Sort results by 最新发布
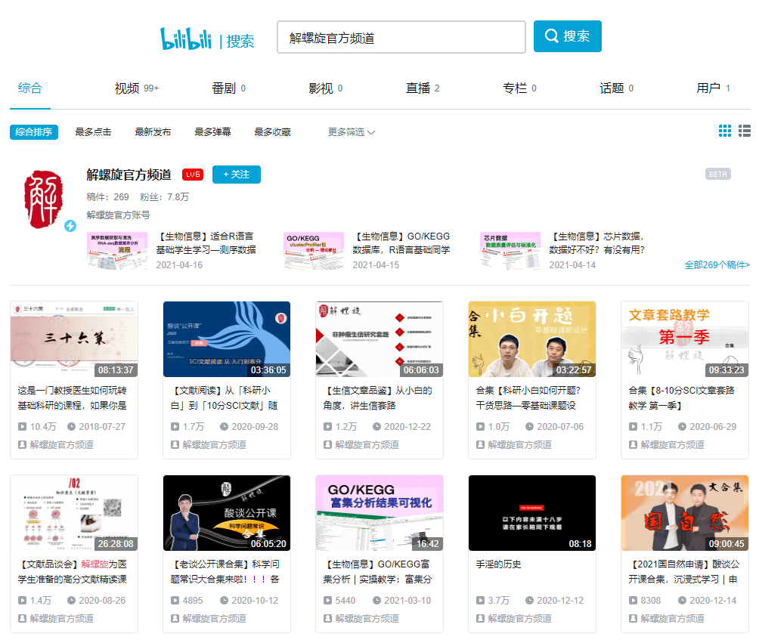Screen dimensions: 759x643 153,132
